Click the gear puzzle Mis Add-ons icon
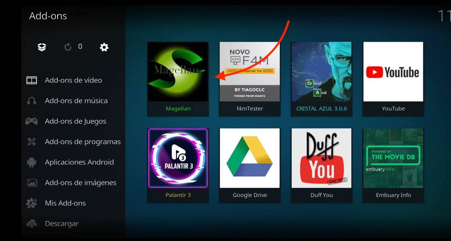The image size is (451, 241). (32, 203)
